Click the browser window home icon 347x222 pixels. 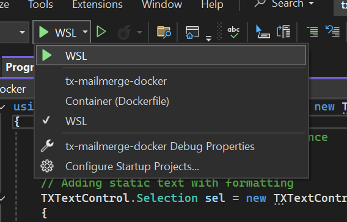(192, 32)
